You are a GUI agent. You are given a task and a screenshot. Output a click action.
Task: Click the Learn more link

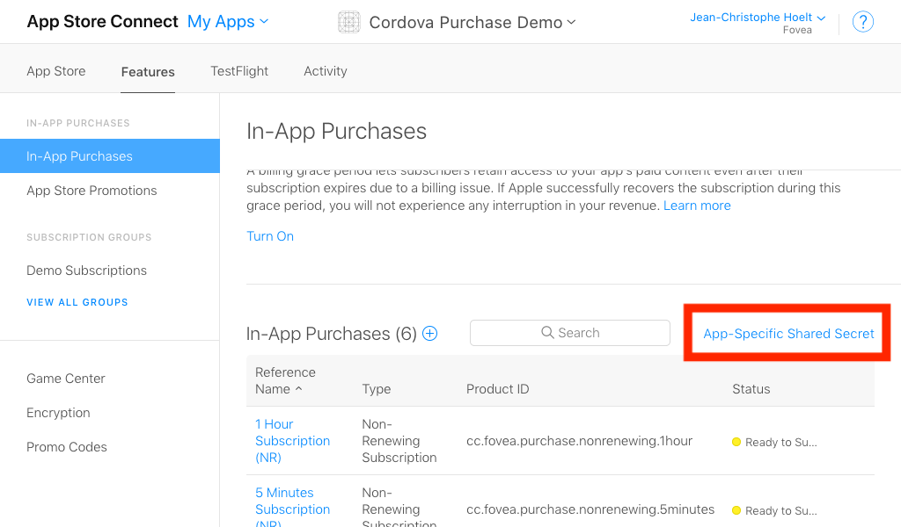(697, 206)
